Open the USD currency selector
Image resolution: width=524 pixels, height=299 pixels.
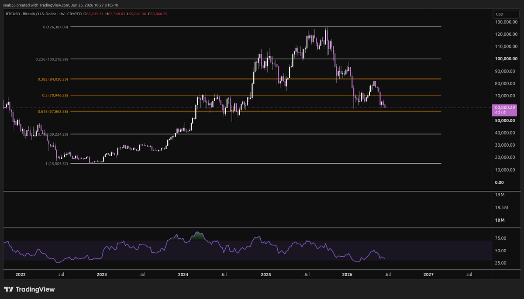tap(507, 14)
